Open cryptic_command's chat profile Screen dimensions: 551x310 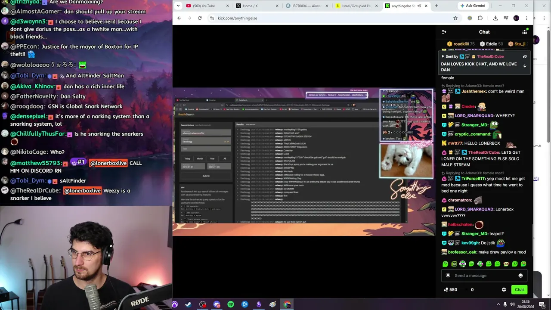473,134
